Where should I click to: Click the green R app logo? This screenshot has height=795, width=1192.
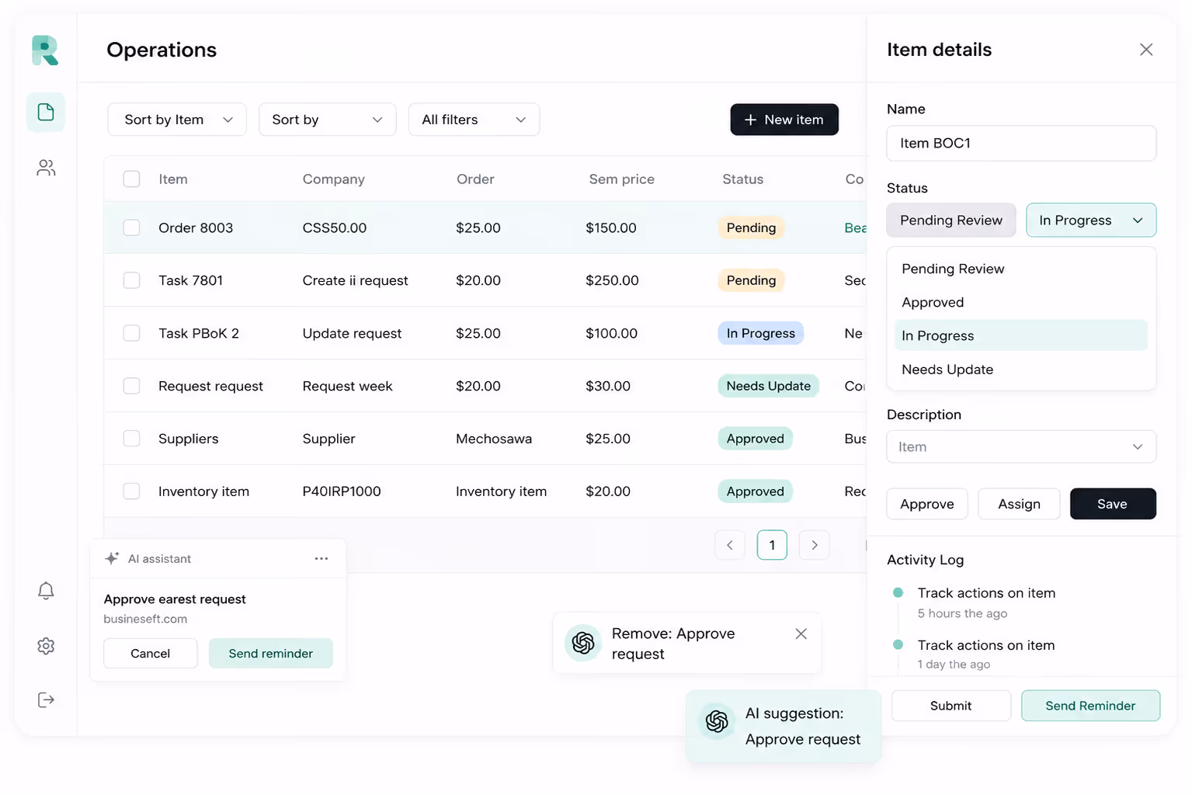tap(45, 50)
